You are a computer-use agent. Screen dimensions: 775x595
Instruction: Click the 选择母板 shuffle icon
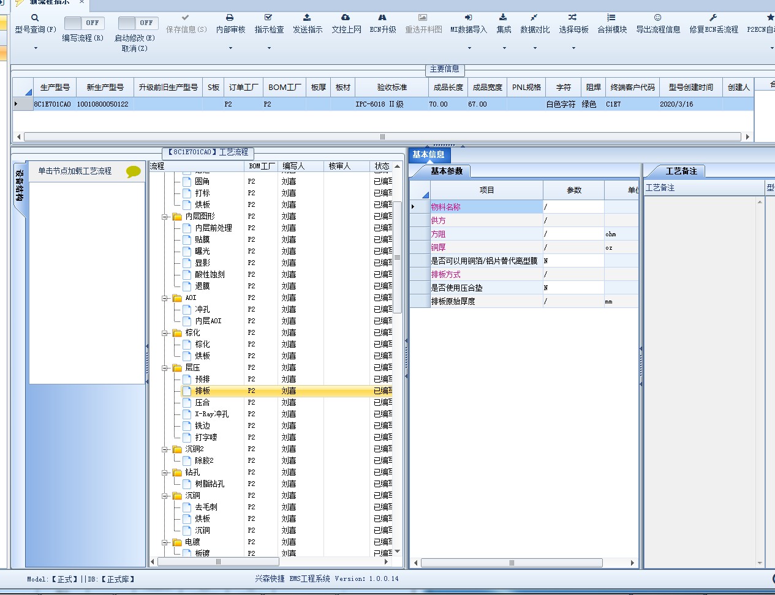click(572, 18)
